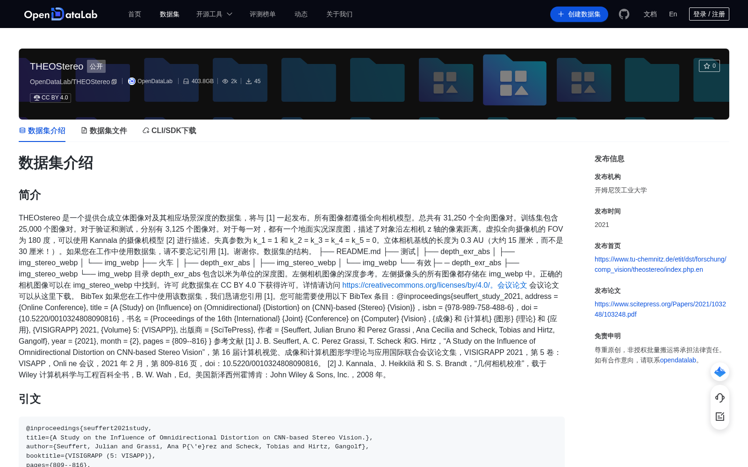748x467 pixels.
Task: Click the 2021 release year value
Action: coord(602,225)
